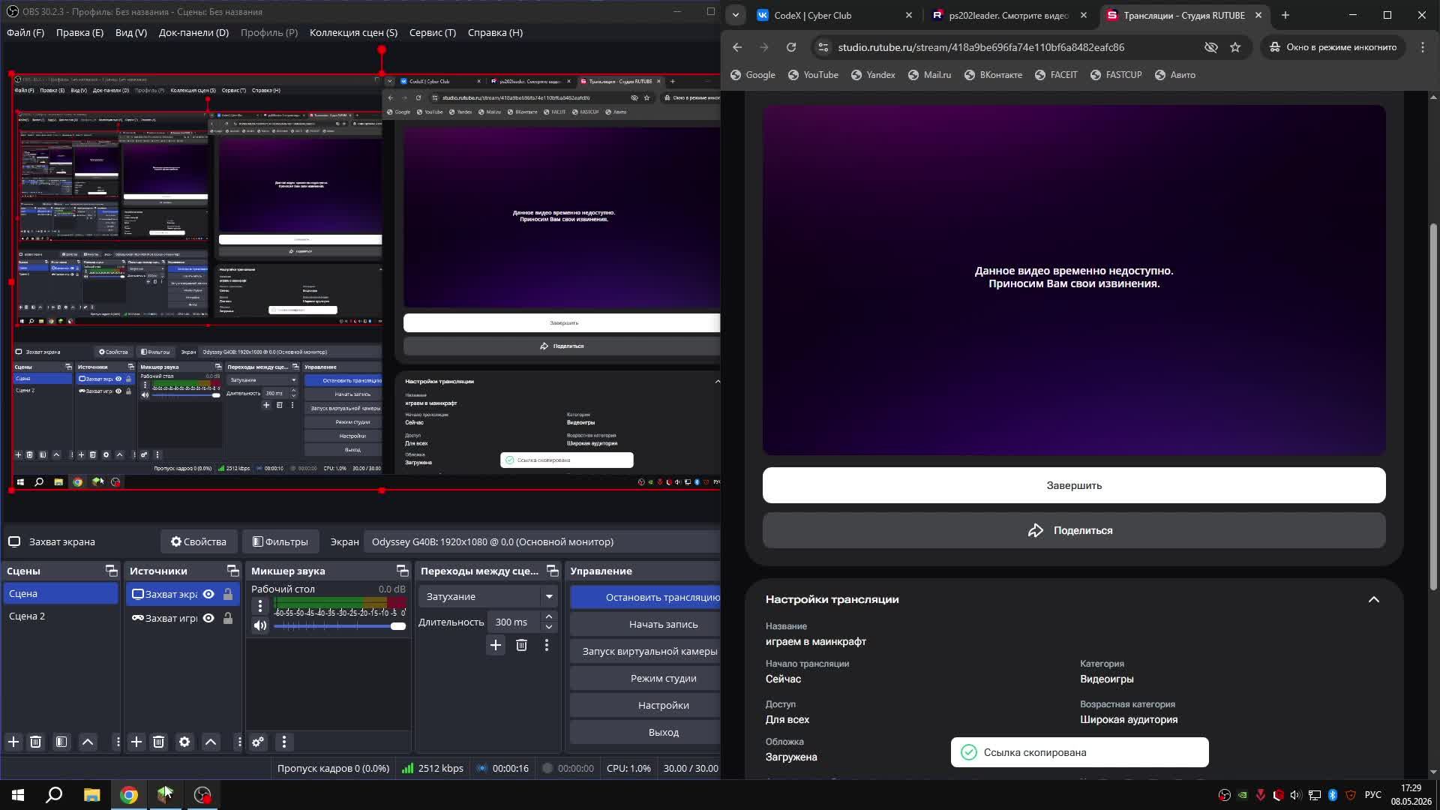Increase transition duration with up arrow
This screenshot has height=810, width=1440.
(549, 616)
